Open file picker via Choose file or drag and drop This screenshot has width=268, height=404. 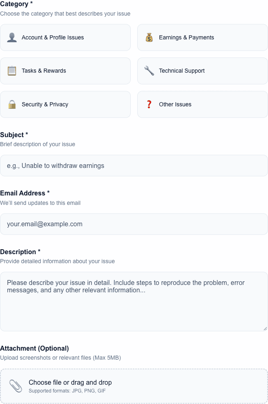[x=134, y=386]
